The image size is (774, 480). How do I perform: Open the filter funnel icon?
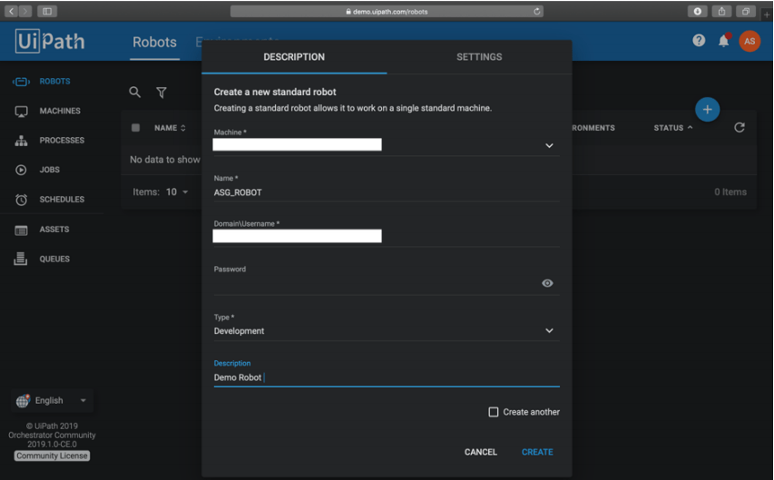[162, 93]
